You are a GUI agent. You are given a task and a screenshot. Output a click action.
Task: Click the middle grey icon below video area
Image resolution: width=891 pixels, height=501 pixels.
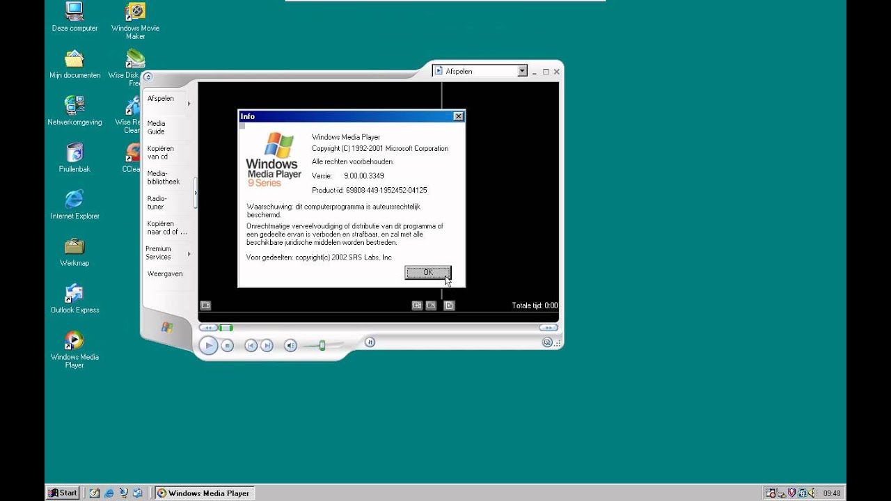point(431,305)
